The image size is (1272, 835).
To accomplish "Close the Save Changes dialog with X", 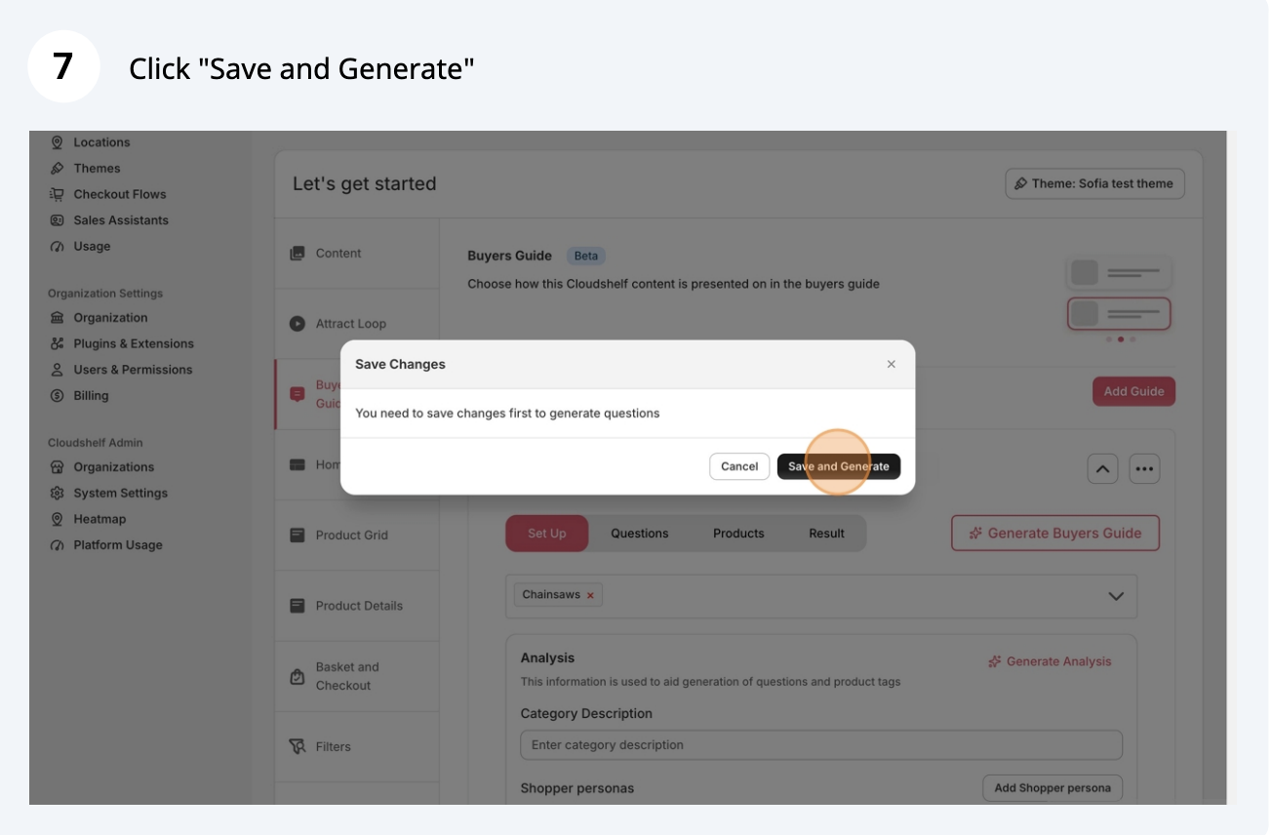I will click(891, 364).
